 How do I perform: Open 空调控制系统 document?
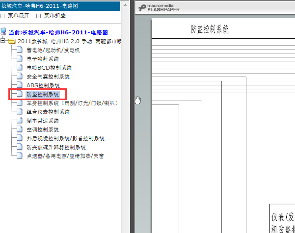(43, 129)
